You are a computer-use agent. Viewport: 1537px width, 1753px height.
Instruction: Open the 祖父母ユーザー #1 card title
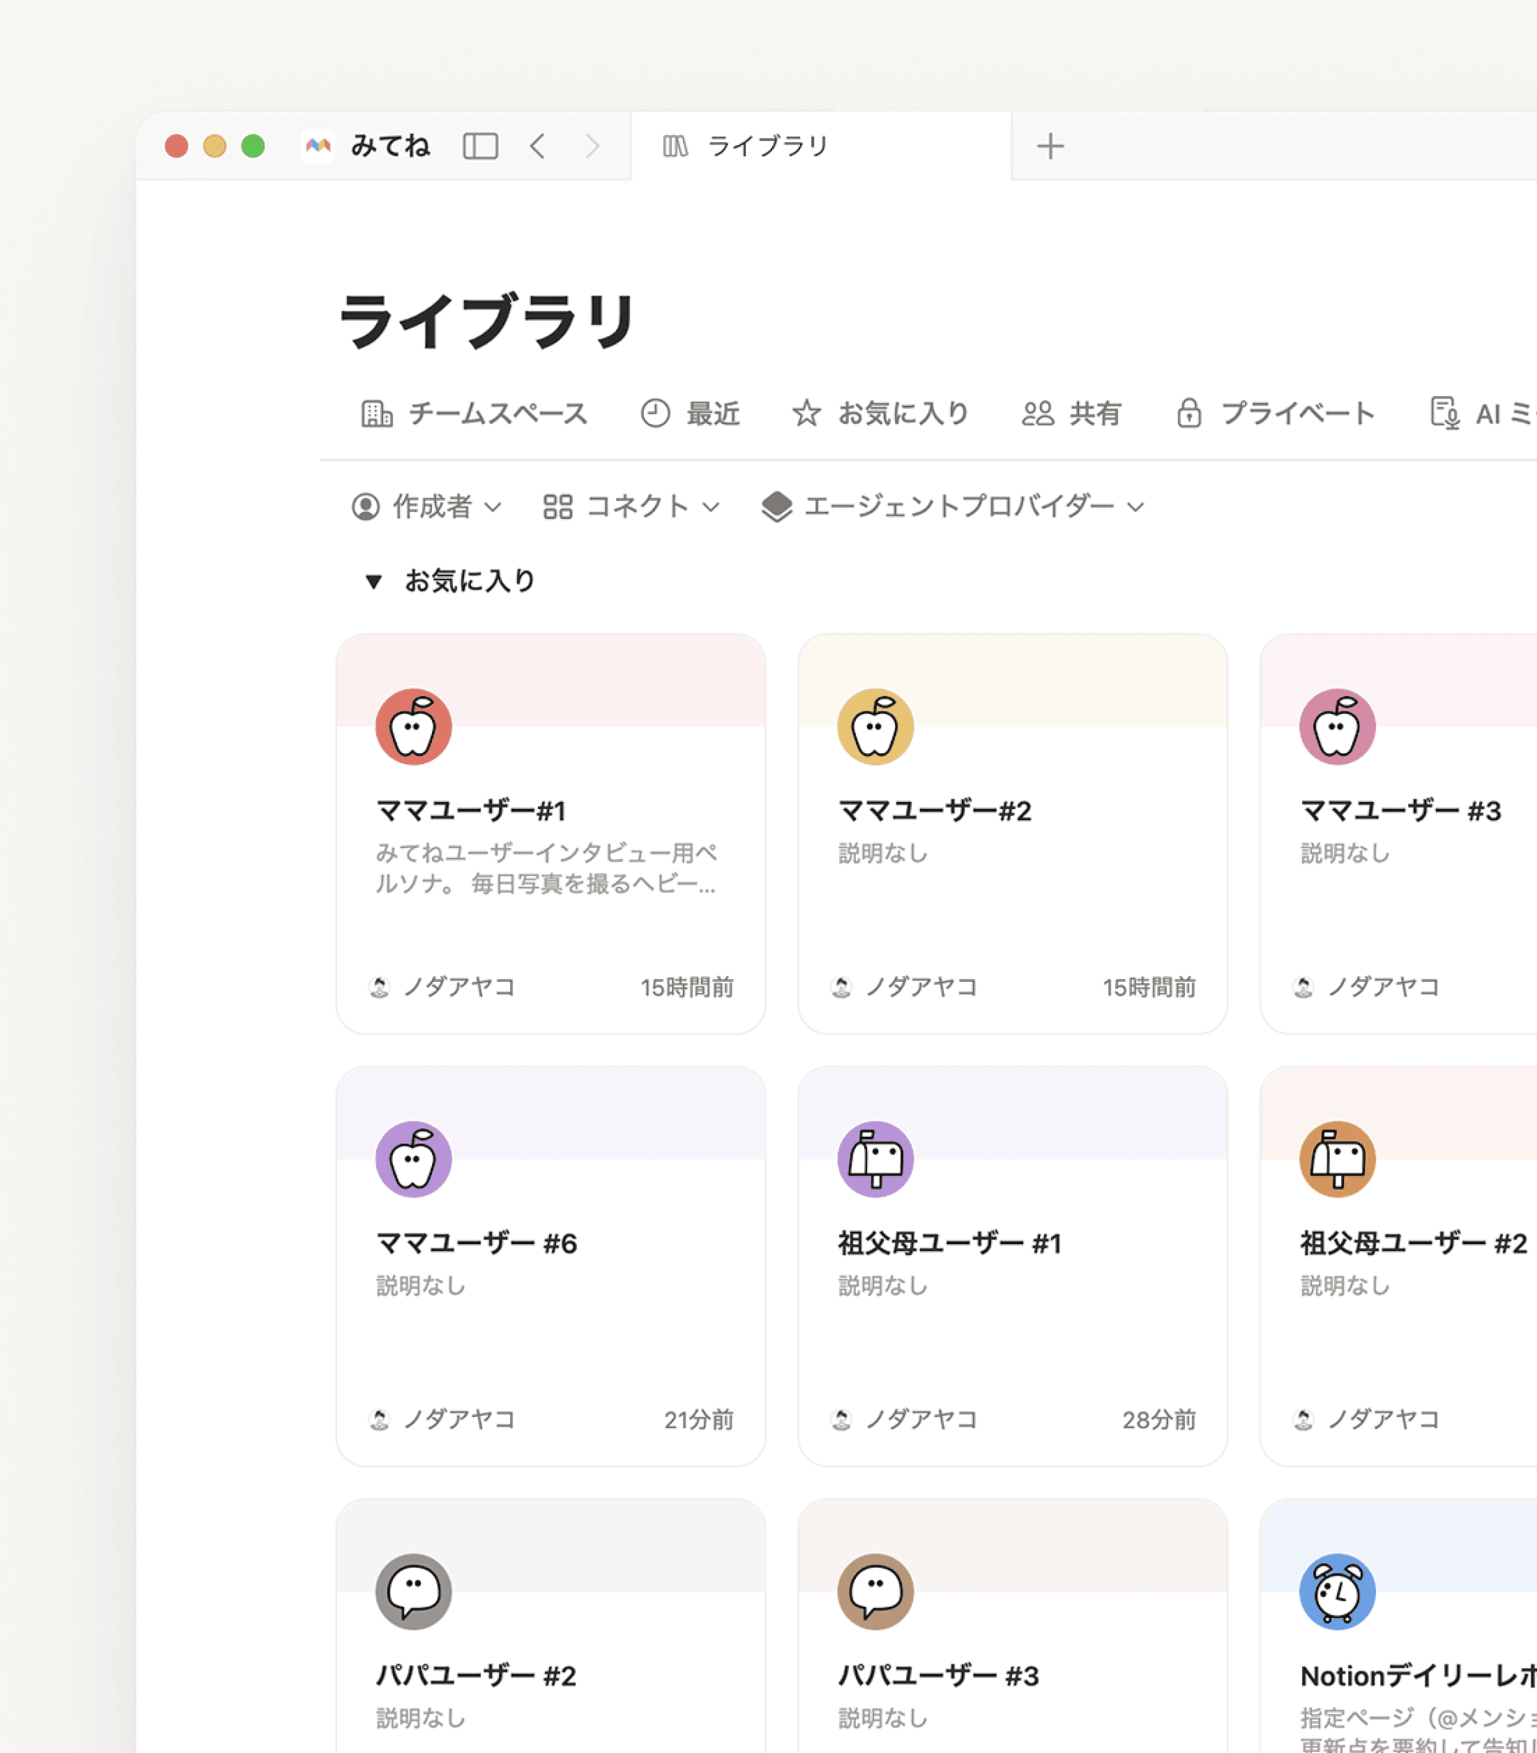[949, 1243]
